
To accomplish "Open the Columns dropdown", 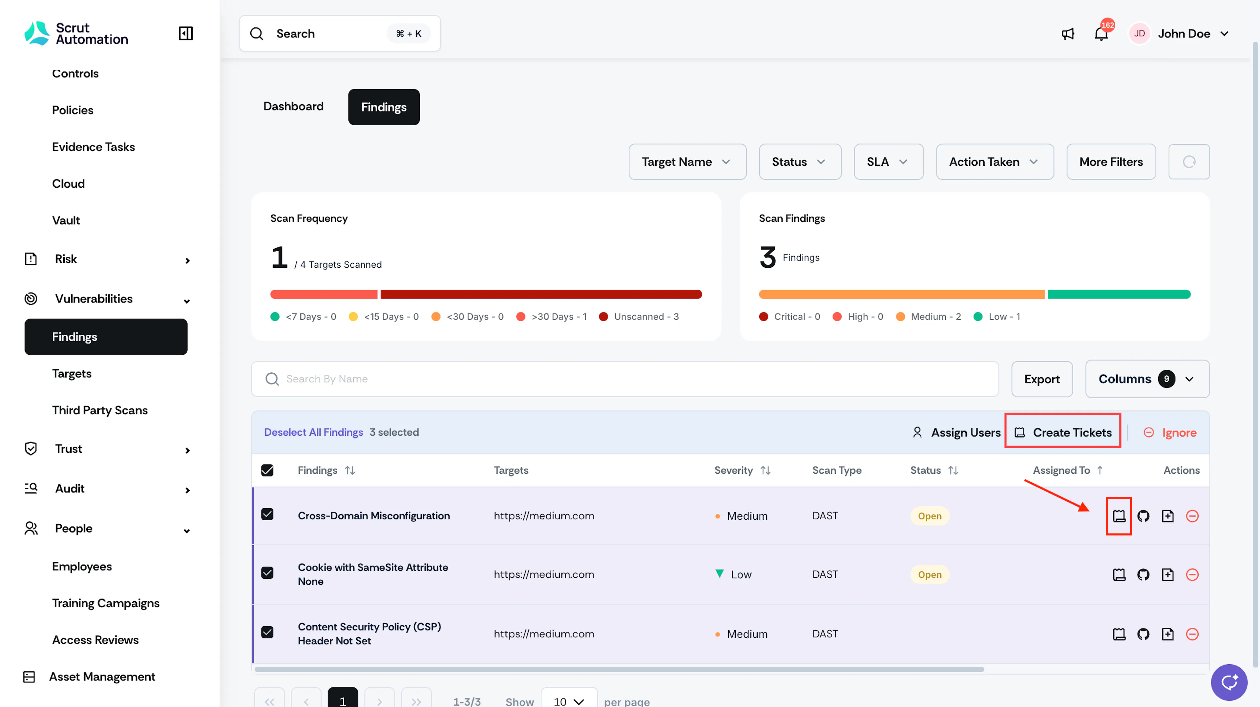I will tap(1147, 379).
